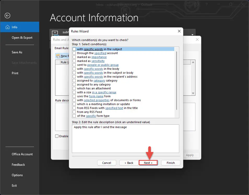Click the 'people or public group' link
This screenshot has width=249, height=195.
(103, 65)
